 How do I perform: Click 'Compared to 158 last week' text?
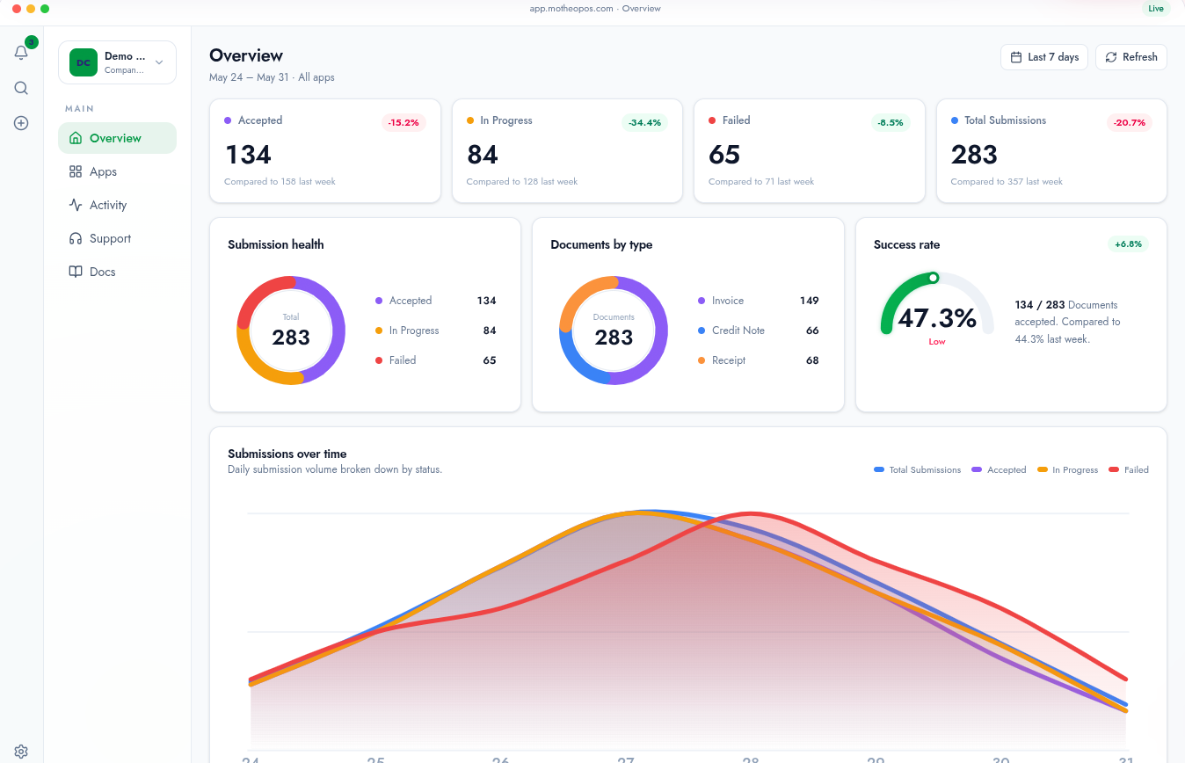(x=280, y=182)
